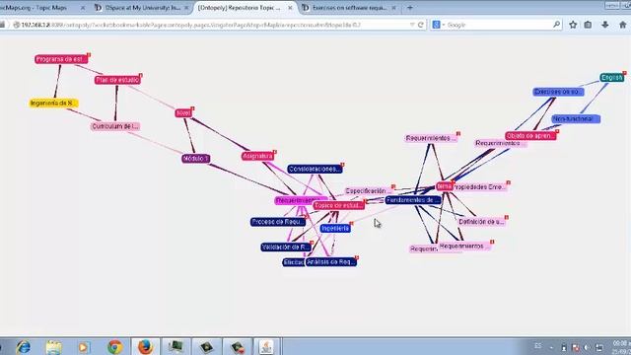Viewport: 631px width, 355px height.
Task: Expand the Consideraciones node red badge
Action: click(342, 165)
